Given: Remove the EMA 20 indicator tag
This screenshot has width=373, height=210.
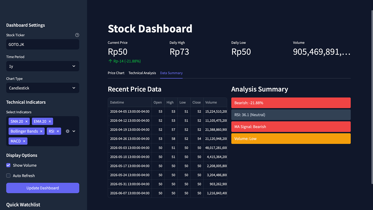Looking at the screenshot, I should click(50, 121).
